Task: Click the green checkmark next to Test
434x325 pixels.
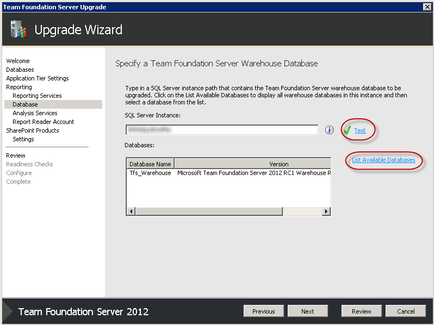Action: 347,130
